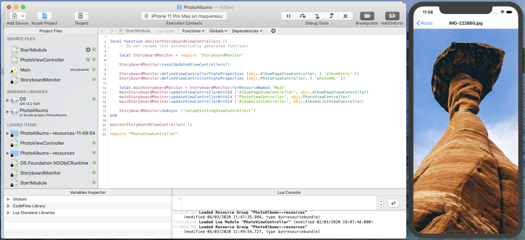Expand the PhotoAlbums bindings library
525x240 pixels.
(8, 112)
